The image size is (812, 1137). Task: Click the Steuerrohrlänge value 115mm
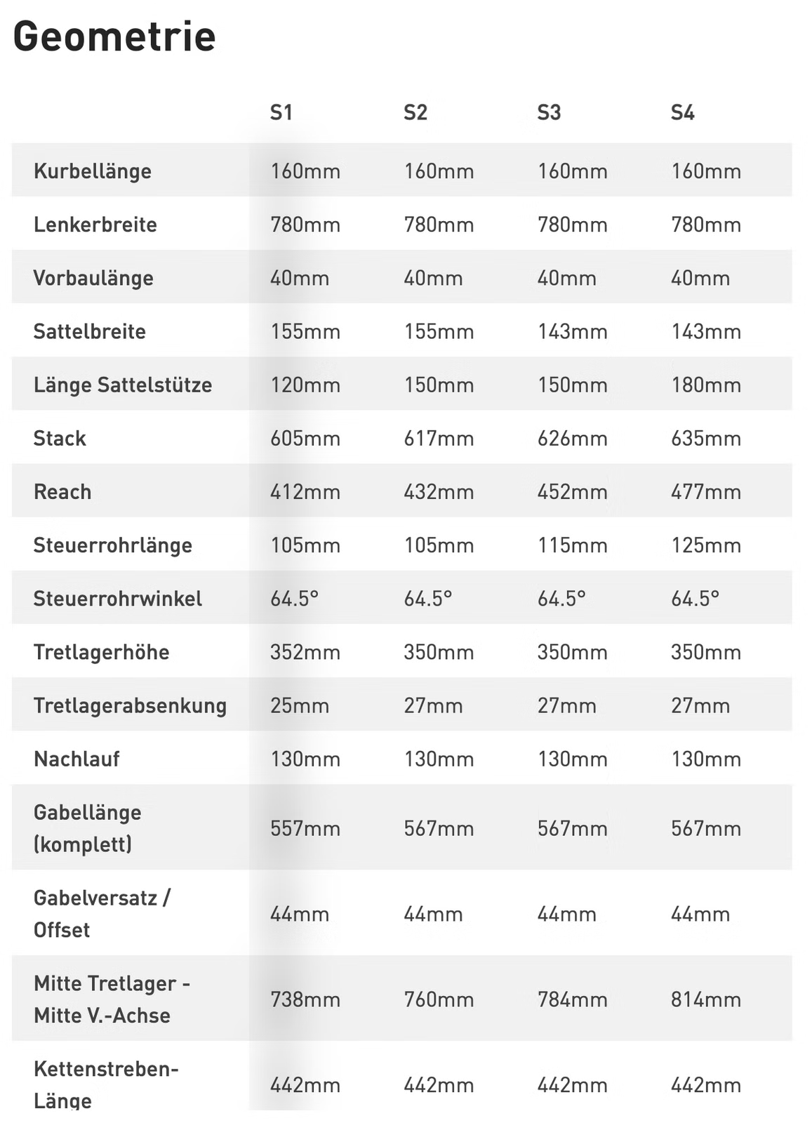(x=572, y=545)
